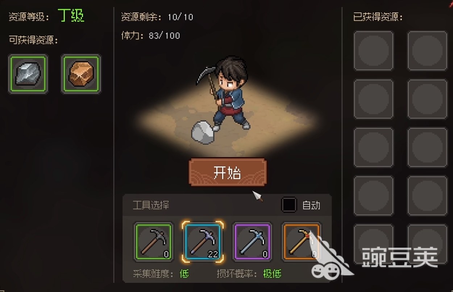Click the 丁级 resource grade label
453x292 pixels.
[x=71, y=16]
